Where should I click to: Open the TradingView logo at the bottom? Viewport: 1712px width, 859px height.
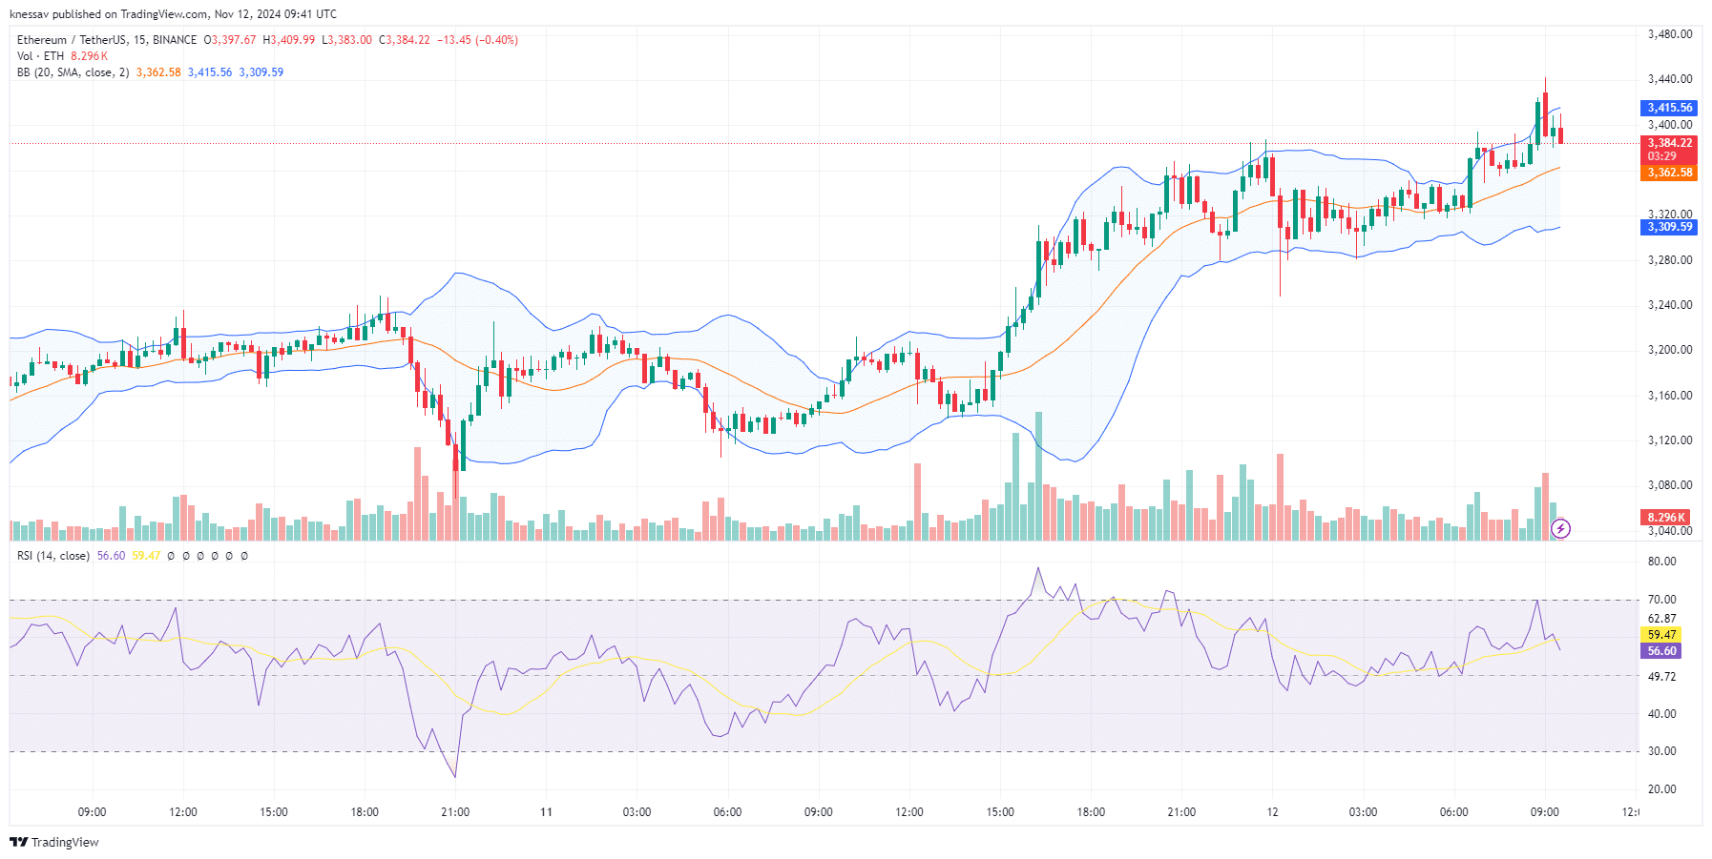pyautogui.click(x=54, y=842)
